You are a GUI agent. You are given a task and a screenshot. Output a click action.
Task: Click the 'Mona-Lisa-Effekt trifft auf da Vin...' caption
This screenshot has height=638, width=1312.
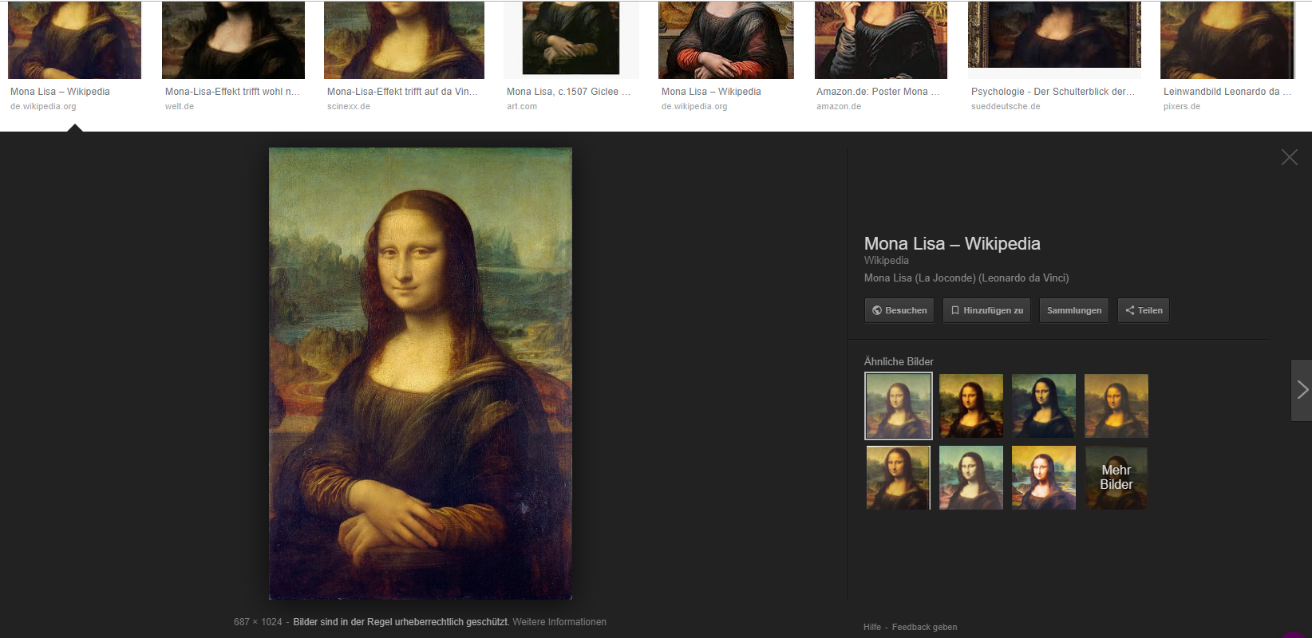point(402,92)
